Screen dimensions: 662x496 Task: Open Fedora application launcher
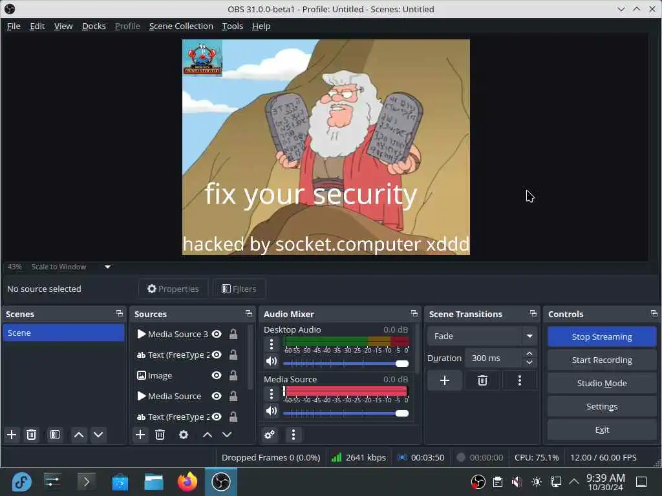(21, 482)
